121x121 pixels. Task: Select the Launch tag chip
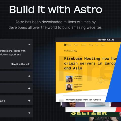(x=101, y=83)
